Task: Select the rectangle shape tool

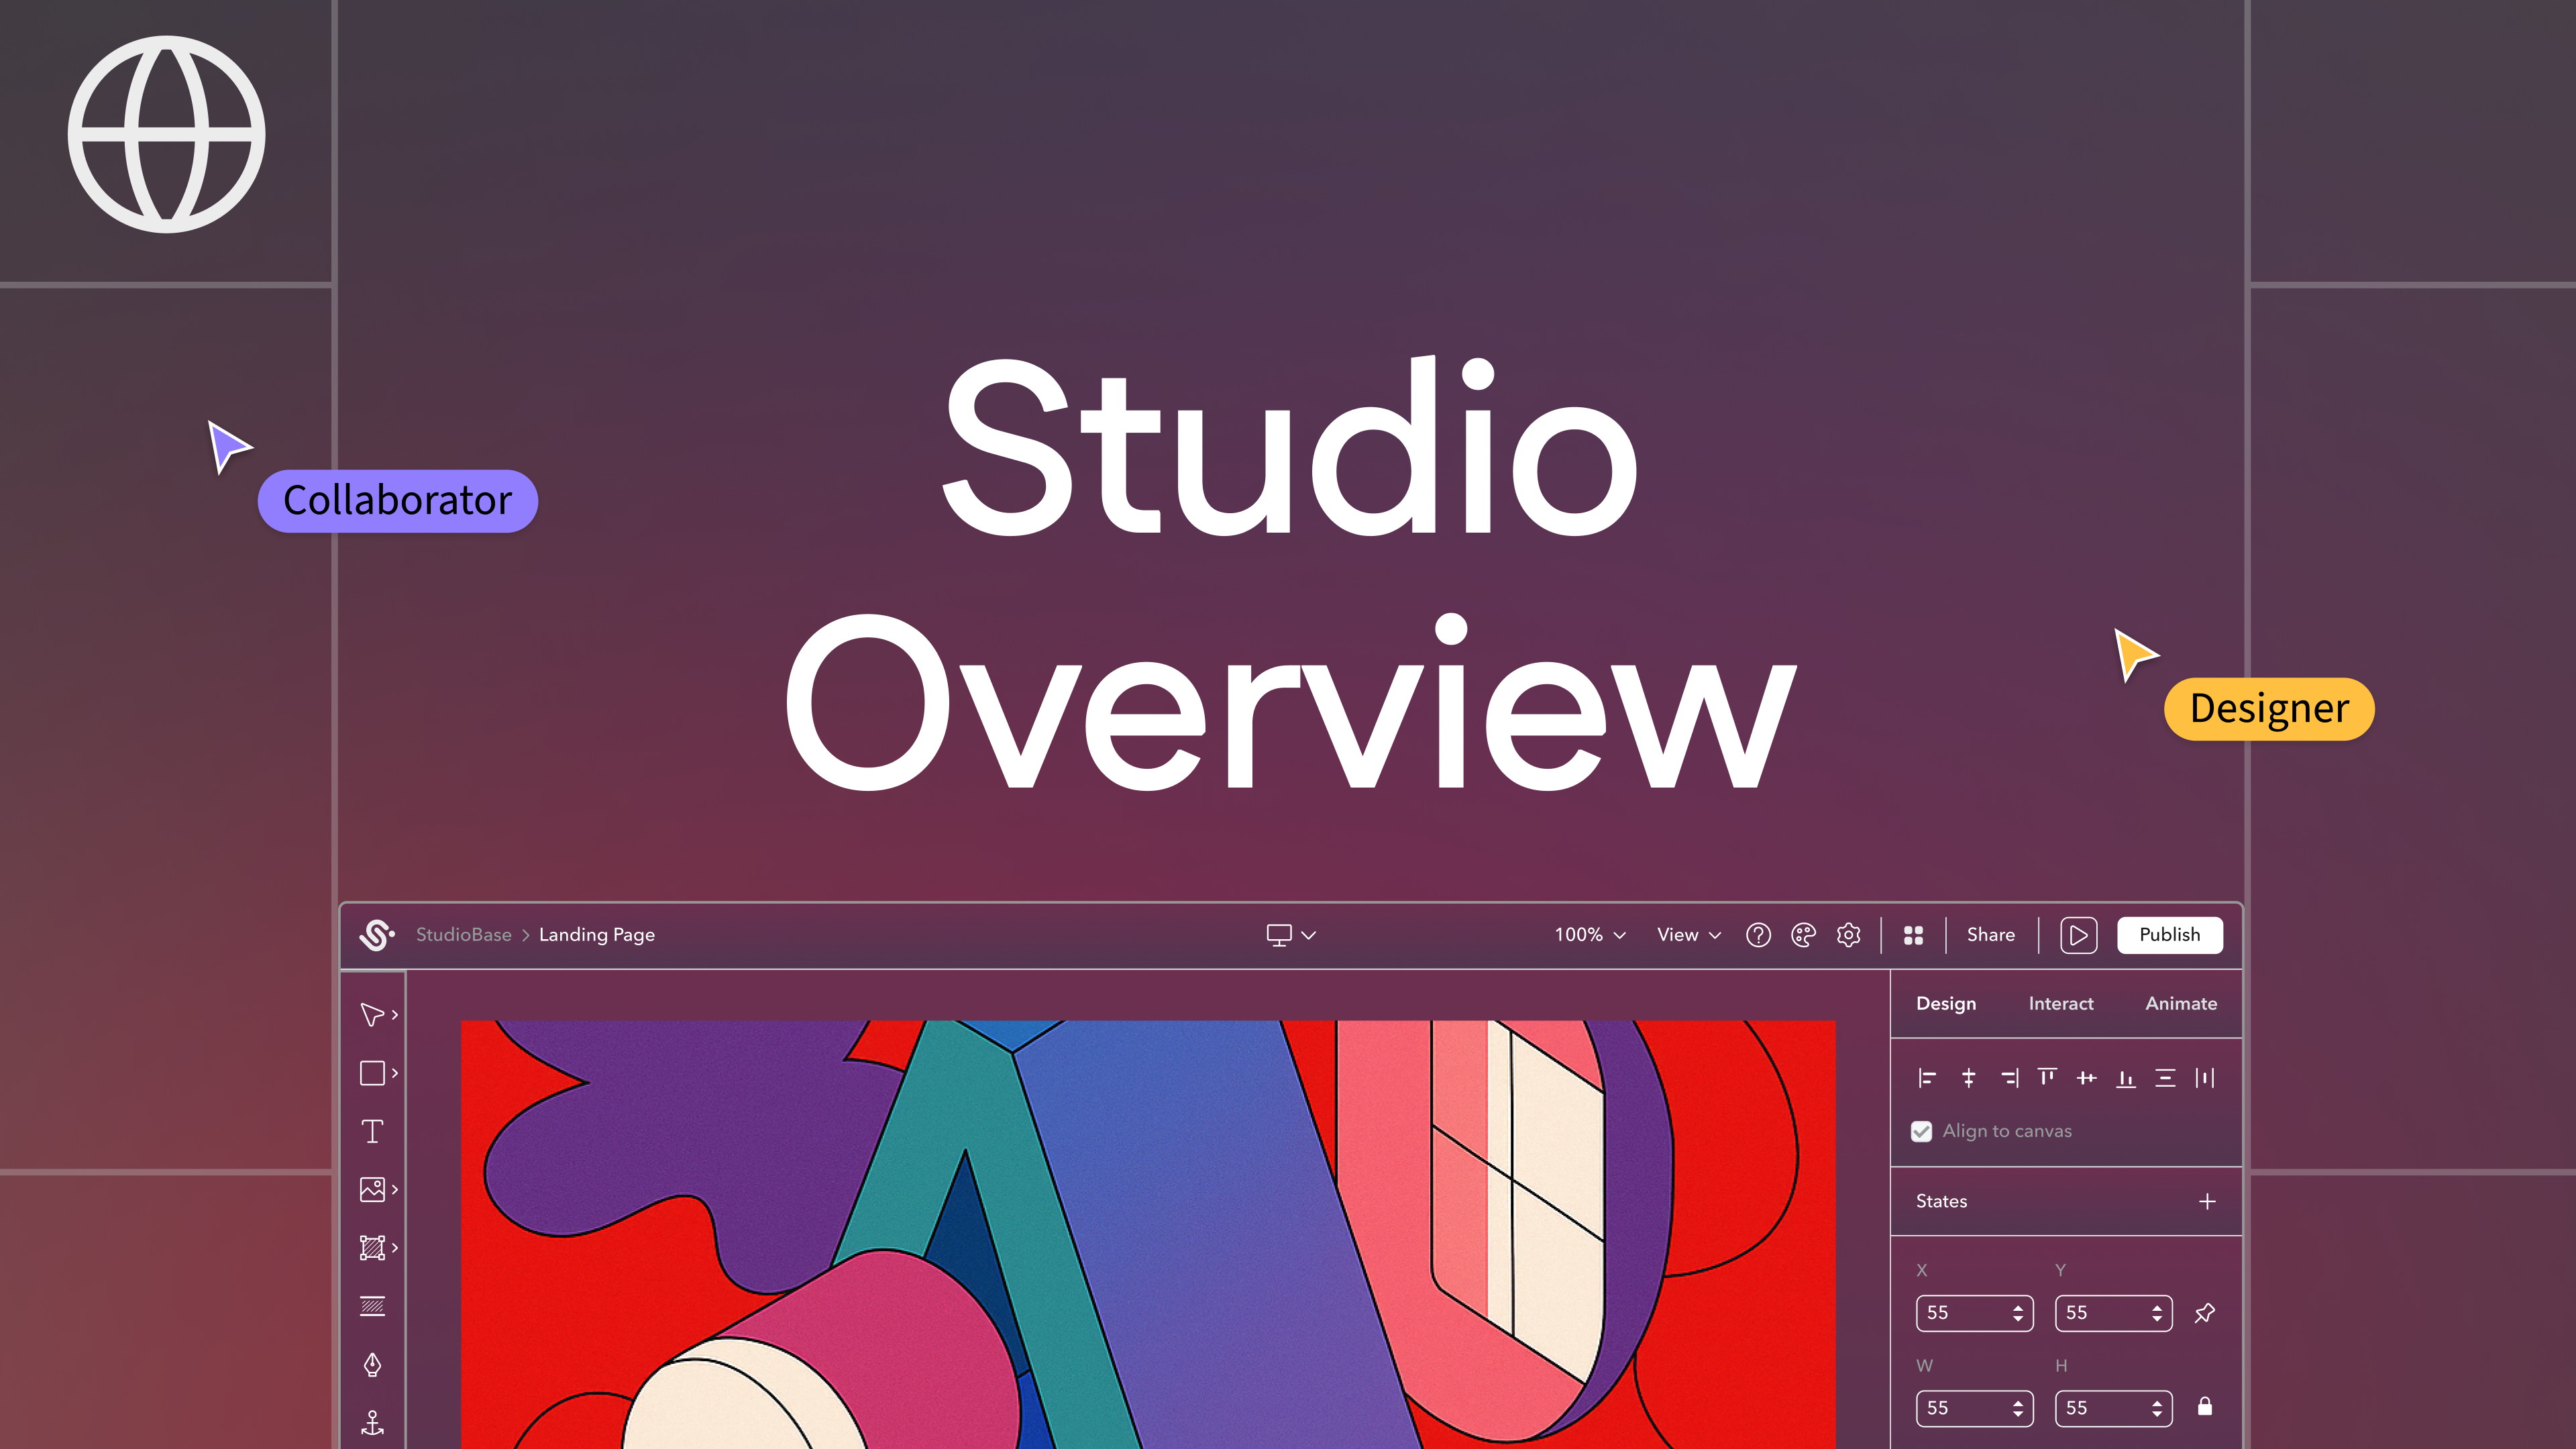Action: tap(372, 1073)
